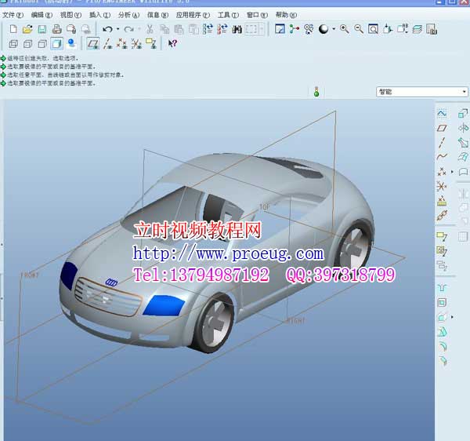The image size is (470, 441).
Task: Click the Datum Curve tool icon
Action: (x=442, y=157)
